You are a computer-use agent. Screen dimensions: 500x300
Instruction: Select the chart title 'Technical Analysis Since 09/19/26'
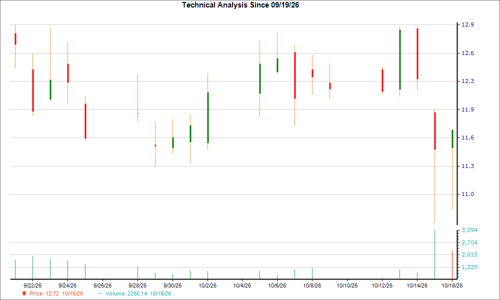point(240,5)
